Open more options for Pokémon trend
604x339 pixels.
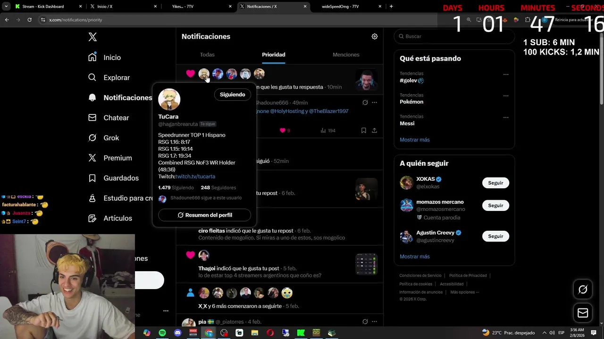(x=506, y=96)
